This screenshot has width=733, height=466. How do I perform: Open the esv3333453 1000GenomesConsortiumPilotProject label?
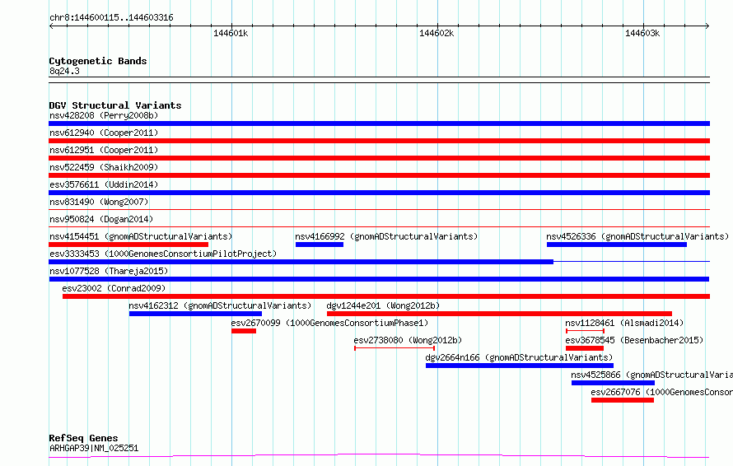coord(163,254)
